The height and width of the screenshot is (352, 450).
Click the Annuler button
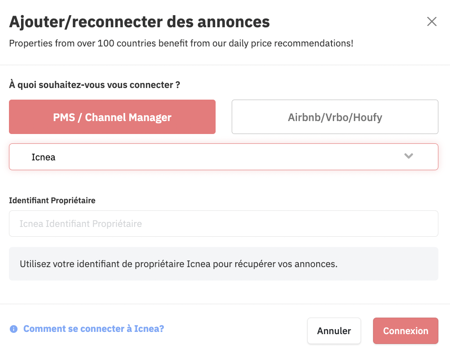click(334, 331)
